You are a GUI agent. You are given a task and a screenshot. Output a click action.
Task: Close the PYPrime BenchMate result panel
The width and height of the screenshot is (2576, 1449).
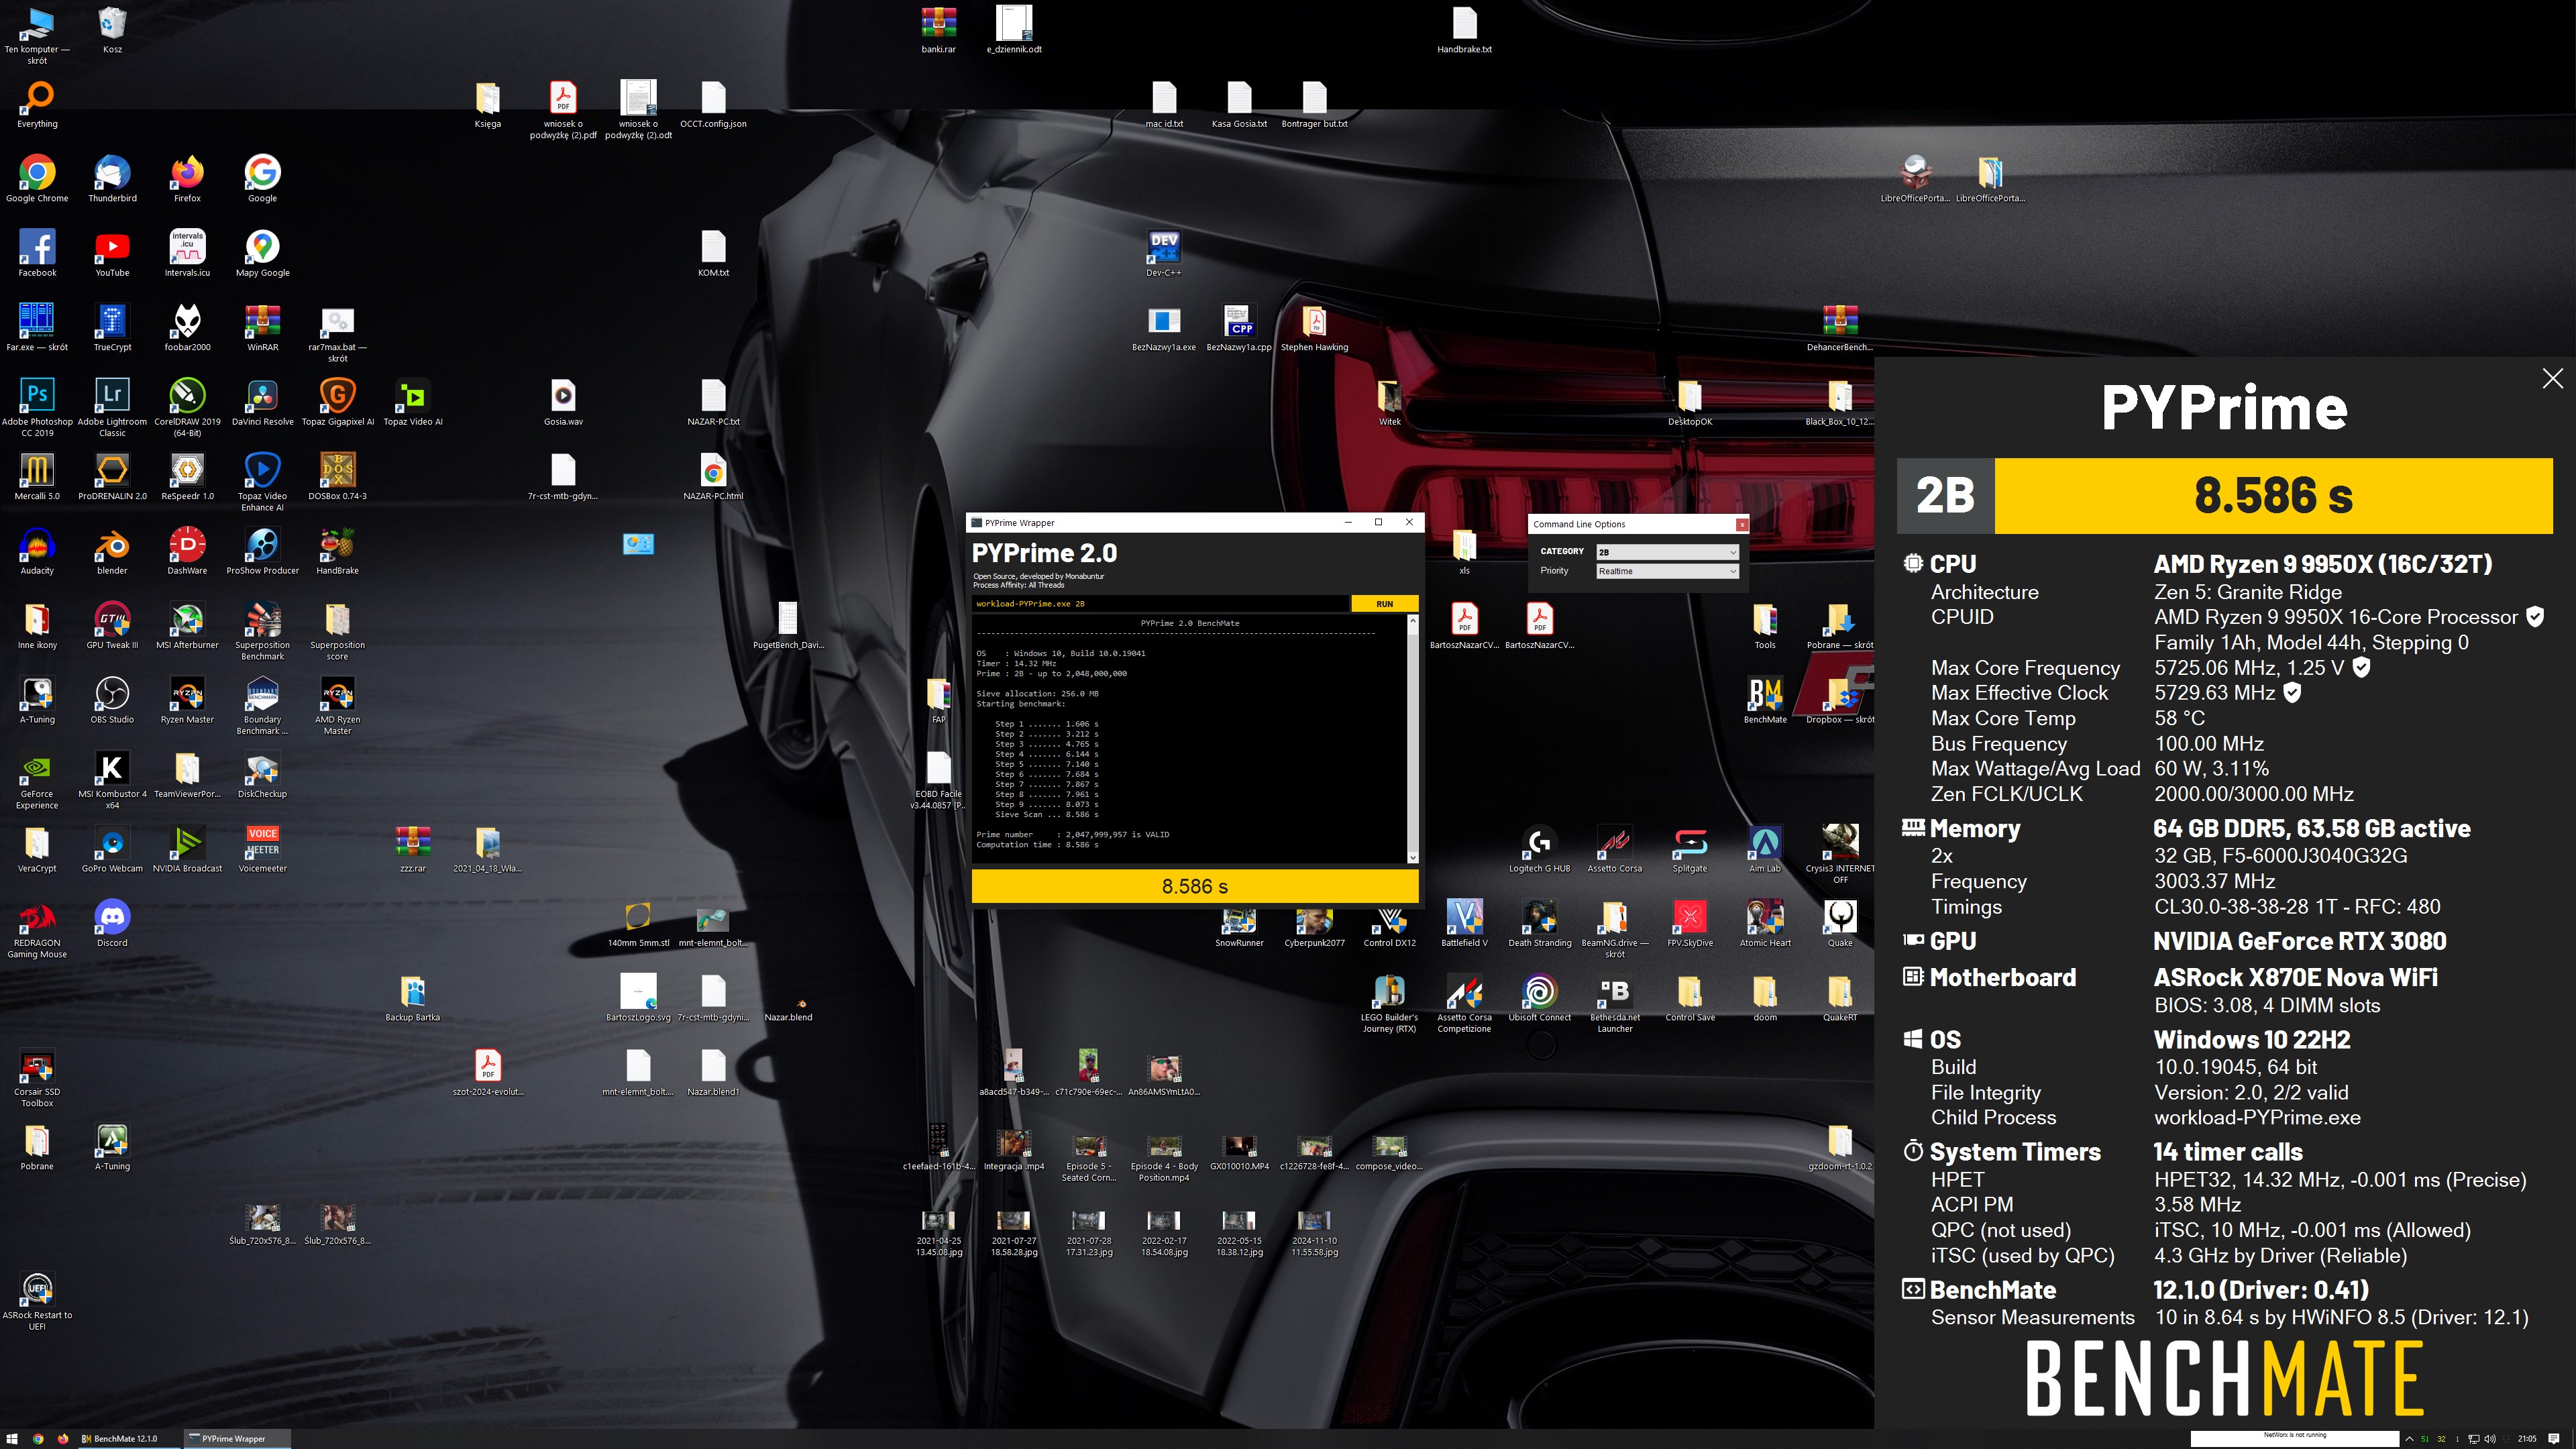click(2552, 378)
